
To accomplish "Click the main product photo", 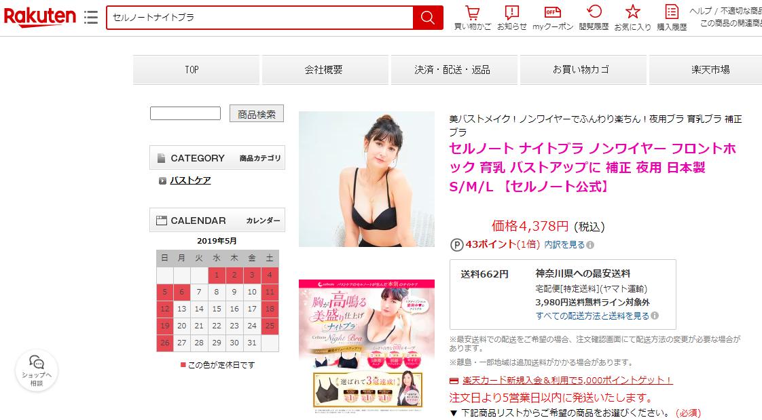I will [367, 179].
